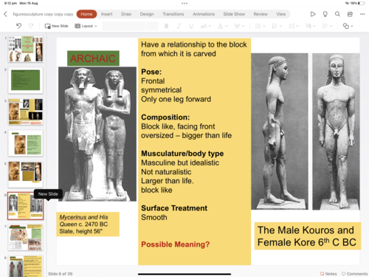Viewport: 369px width, 277px height.
Task: Add a New Slide from the toolbar
Action: 56,26
